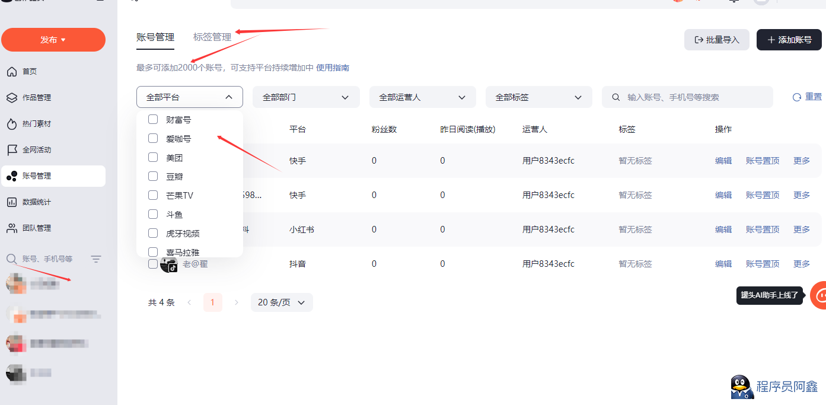Open the 使用指南 link
The height and width of the screenshot is (405, 826).
coord(333,68)
